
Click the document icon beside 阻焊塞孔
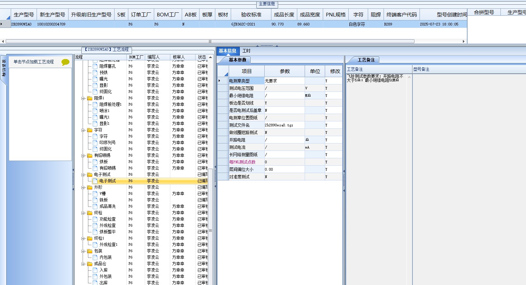[95, 66]
